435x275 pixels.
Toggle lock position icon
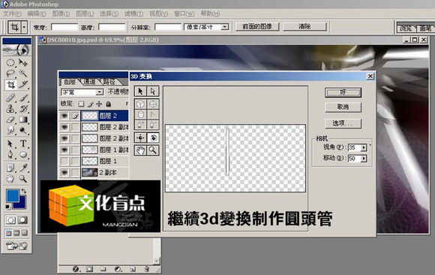[99, 104]
